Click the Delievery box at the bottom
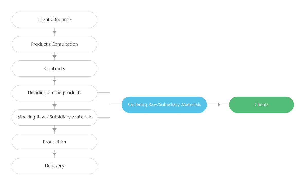306x186 pixels. 55,166
